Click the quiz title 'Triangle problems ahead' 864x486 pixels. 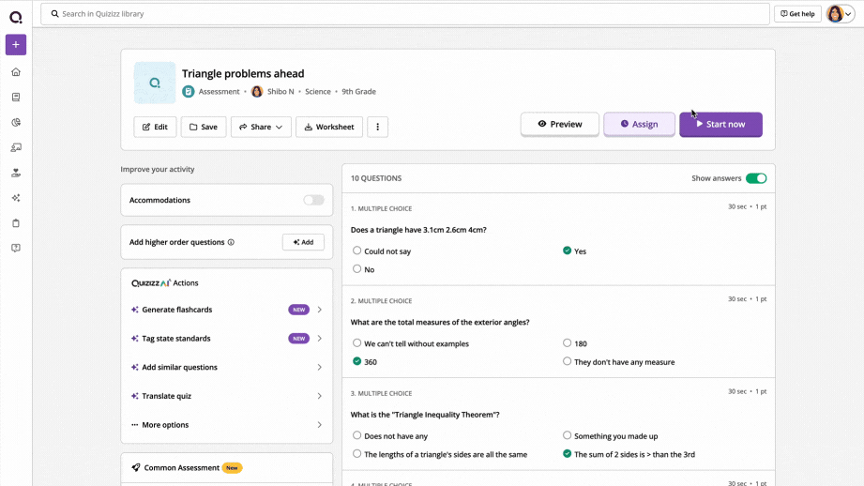pyautogui.click(x=243, y=73)
